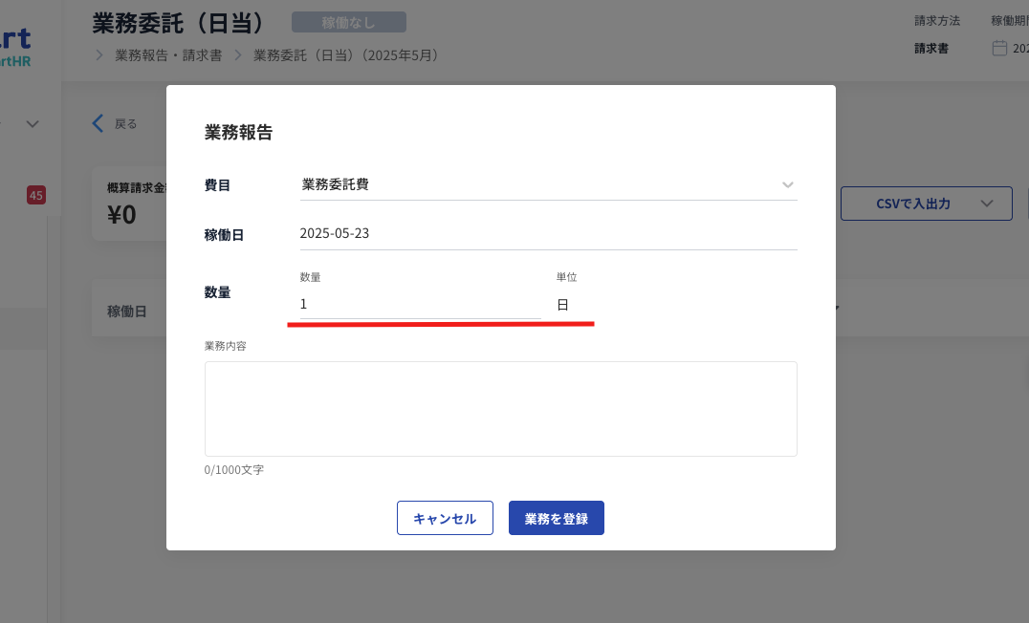Viewport: 1029px width, 623px height.
Task: Click into the 業務内容 text area
Action: (500, 408)
